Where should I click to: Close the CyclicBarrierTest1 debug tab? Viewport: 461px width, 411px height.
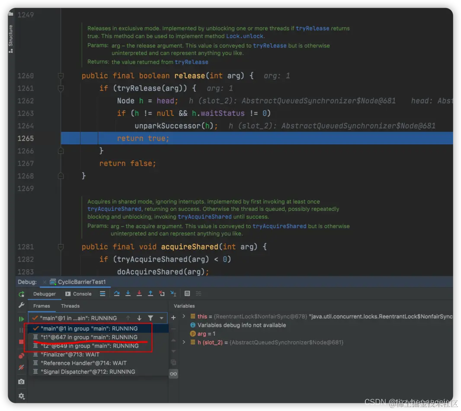coord(45,282)
